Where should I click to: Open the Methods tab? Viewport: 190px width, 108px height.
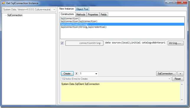(x=81, y=14)
